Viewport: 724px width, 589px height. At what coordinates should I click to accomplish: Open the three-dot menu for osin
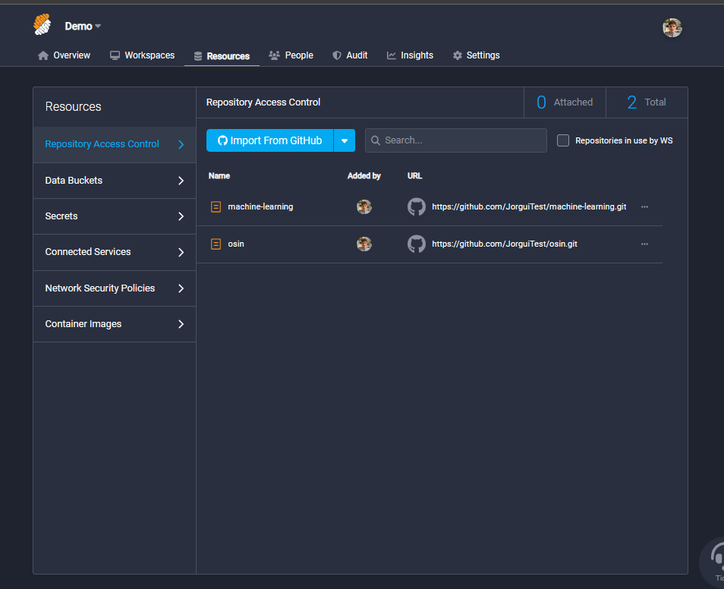(644, 244)
